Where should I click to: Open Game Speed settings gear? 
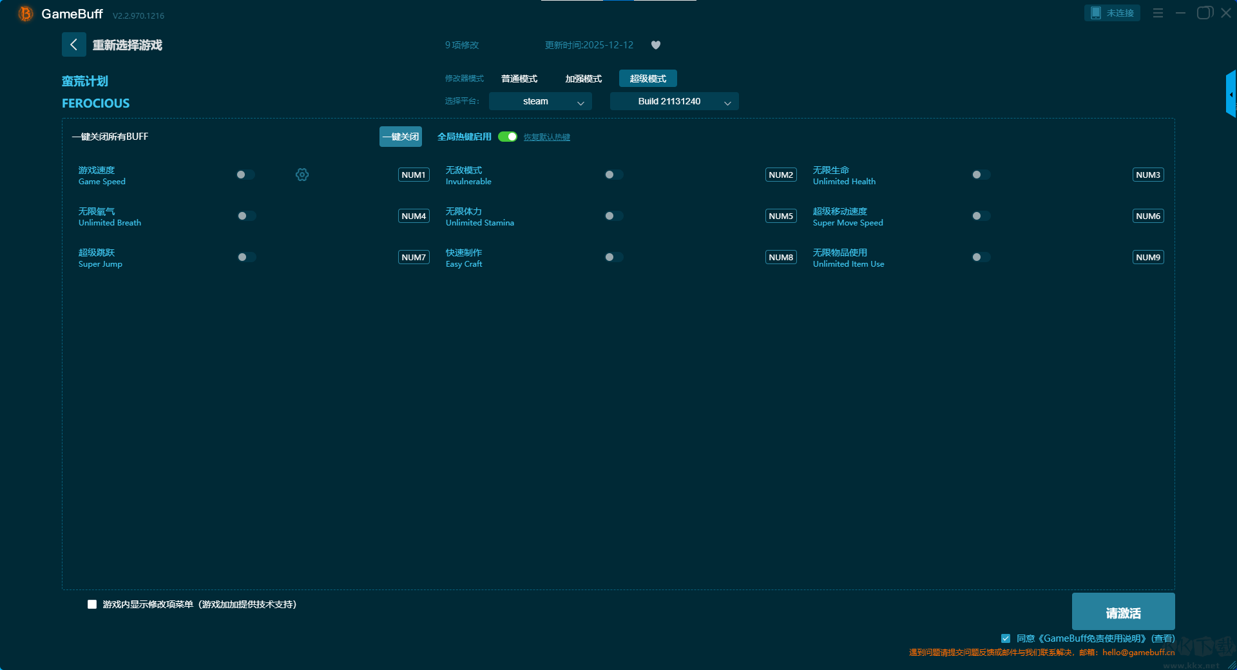coord(302,175)
